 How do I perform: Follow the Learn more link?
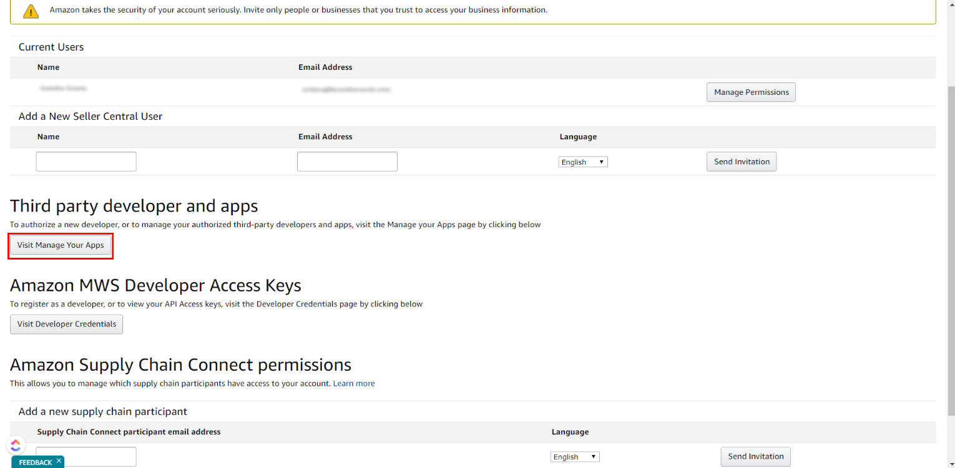(354, 383)
